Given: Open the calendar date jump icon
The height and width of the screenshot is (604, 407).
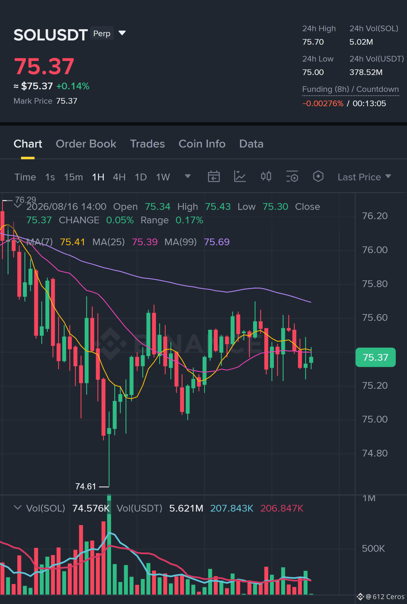Looking at the screenshot, I should pyautogui.click(x=214, y=177).
